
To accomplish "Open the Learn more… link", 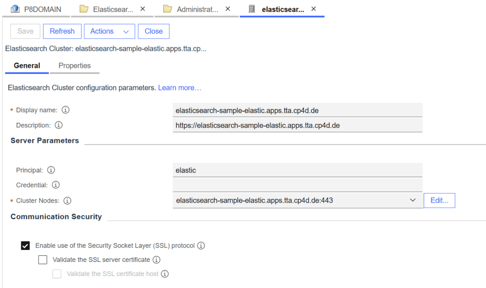I will coord(180,88).
